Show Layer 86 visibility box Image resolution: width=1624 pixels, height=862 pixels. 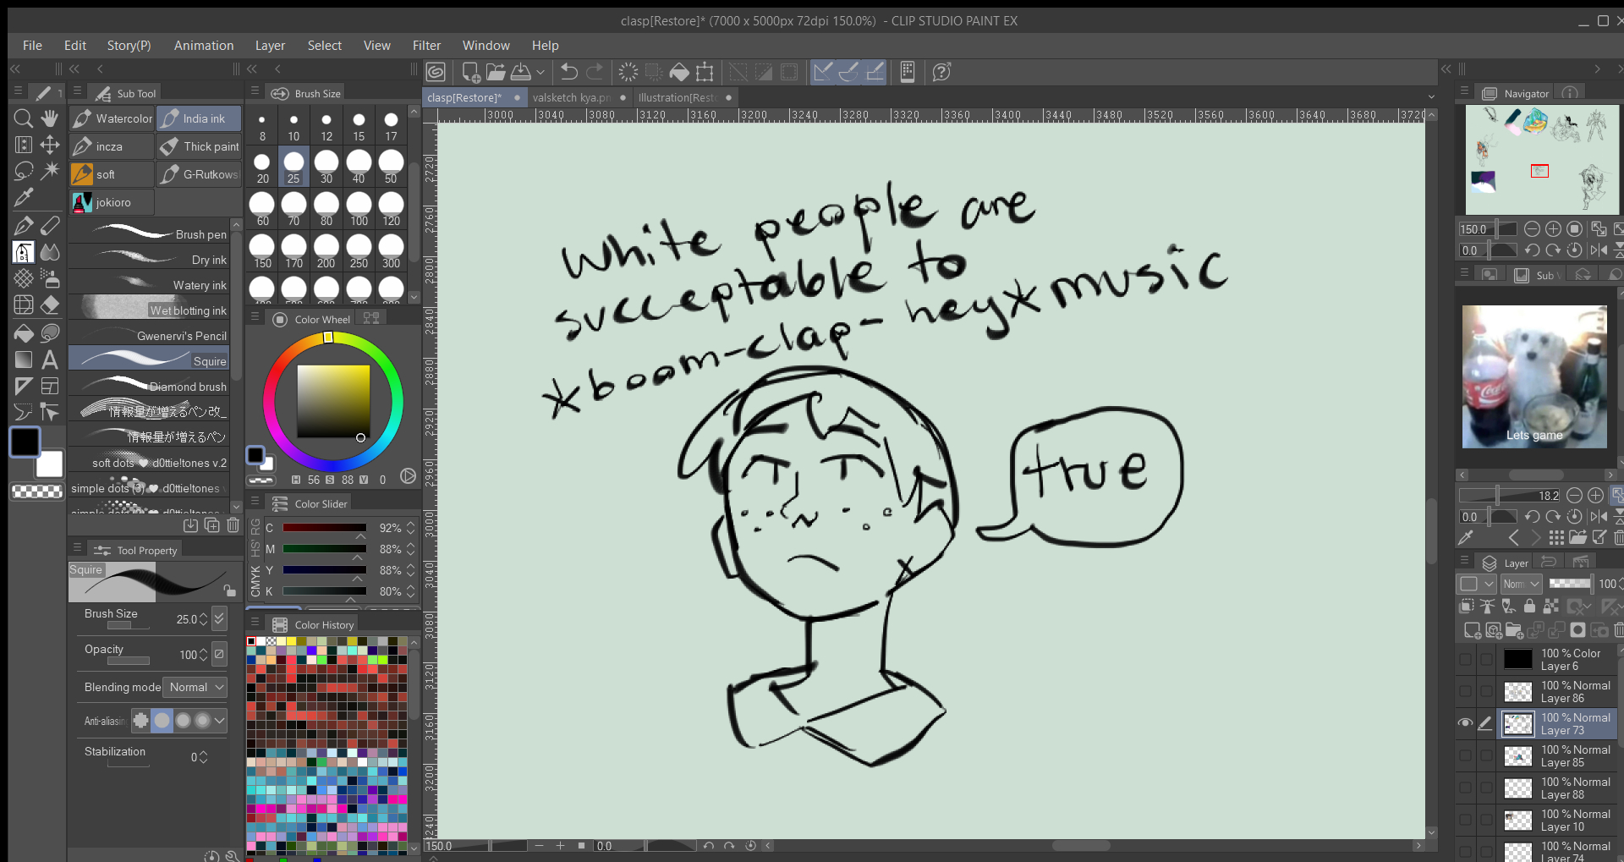[x=1465, y=691]
